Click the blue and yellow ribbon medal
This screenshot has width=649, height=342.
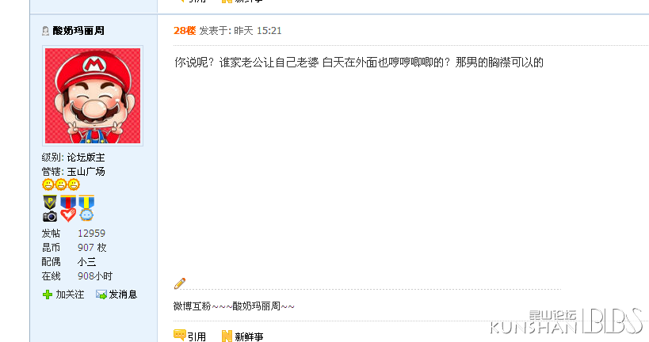pos(86,209)
